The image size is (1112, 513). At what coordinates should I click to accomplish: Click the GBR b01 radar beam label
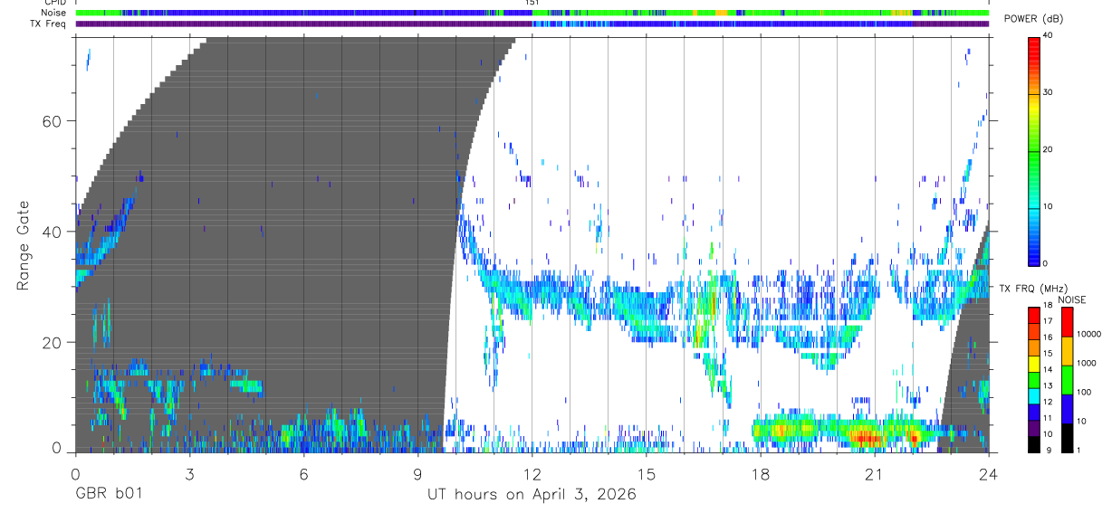point(109,495)
